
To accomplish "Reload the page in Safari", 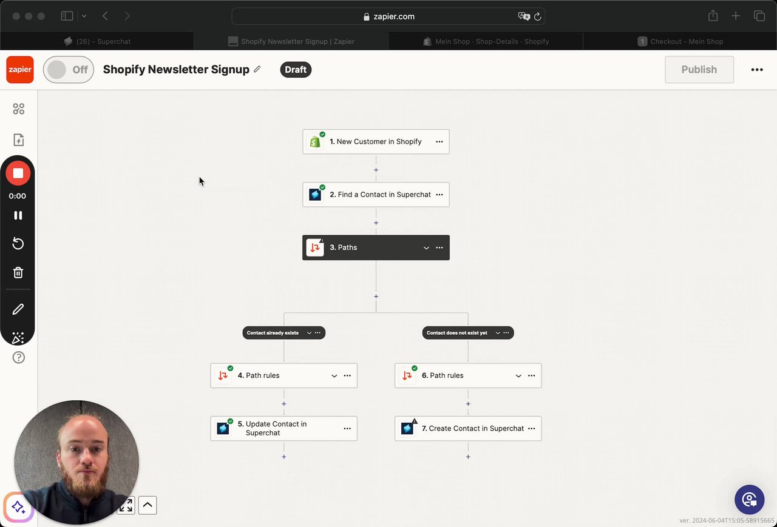I will (537, 16).
